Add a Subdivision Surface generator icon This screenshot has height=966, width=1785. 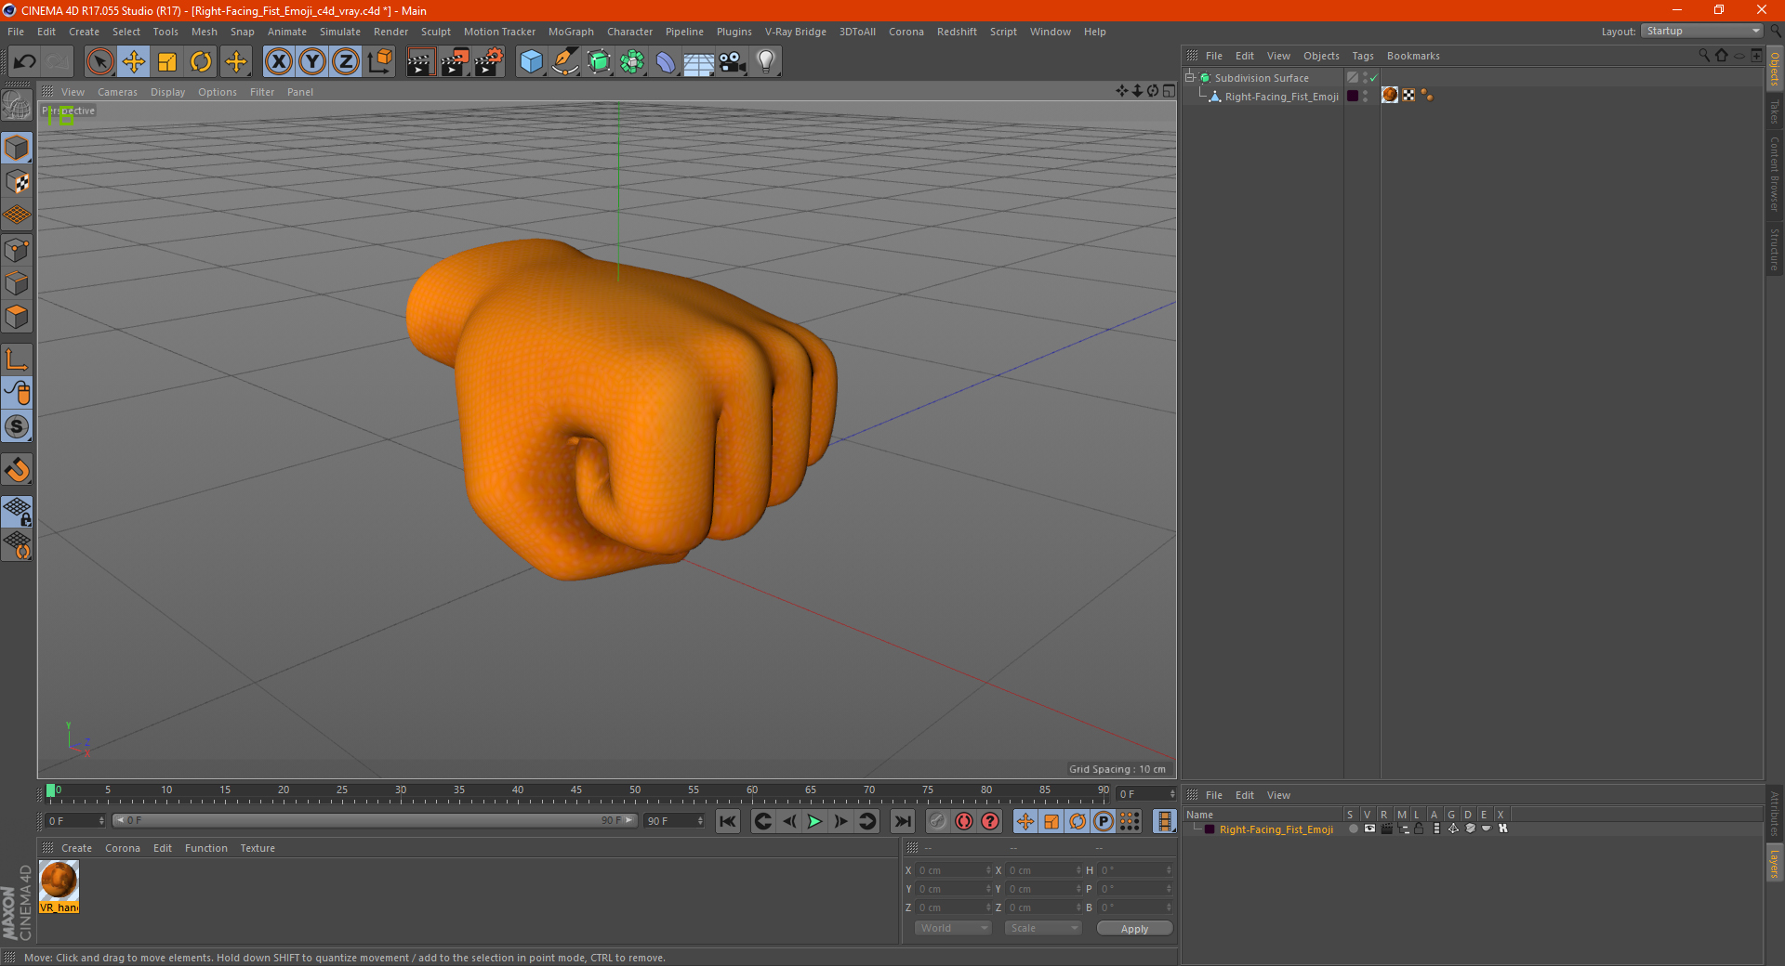pos(599,62)
